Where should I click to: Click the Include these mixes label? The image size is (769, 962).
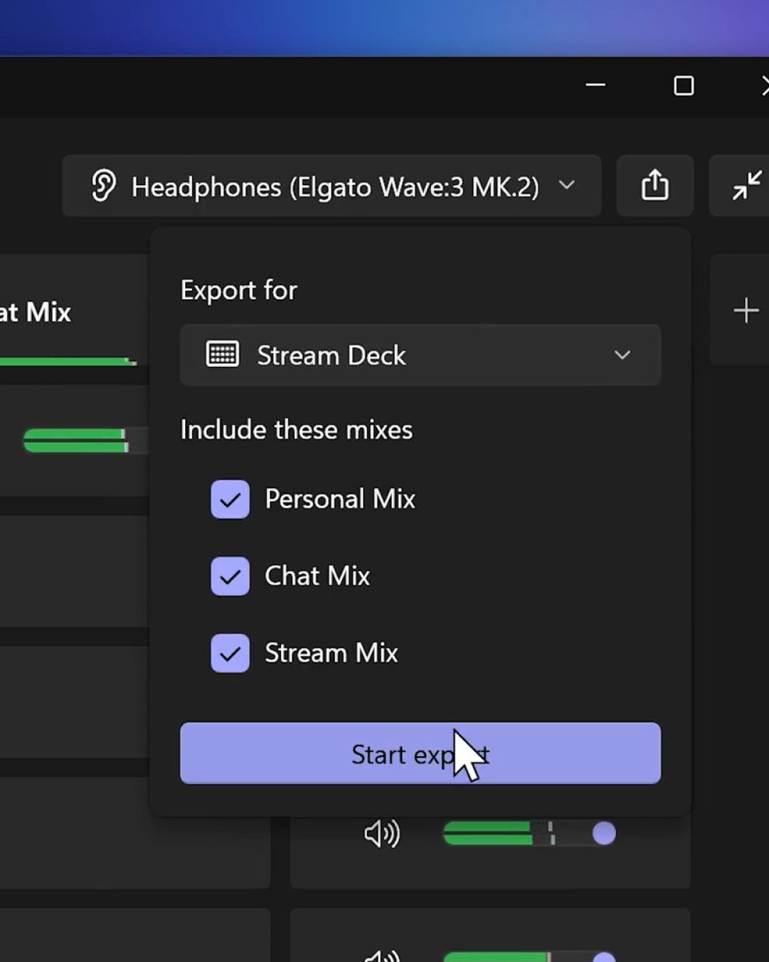tap(296, 430)
